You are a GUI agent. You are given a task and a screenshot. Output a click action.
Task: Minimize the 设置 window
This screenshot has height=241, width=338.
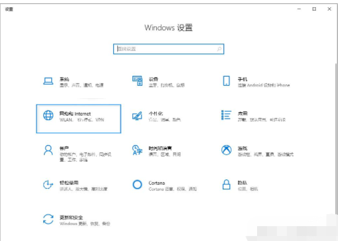[299, 9]
